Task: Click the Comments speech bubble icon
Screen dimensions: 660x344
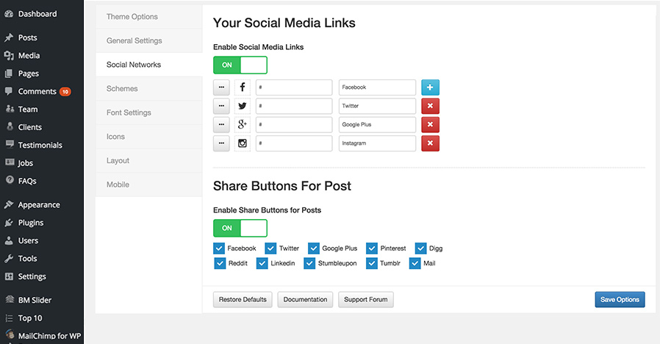Action: (9, 91)
